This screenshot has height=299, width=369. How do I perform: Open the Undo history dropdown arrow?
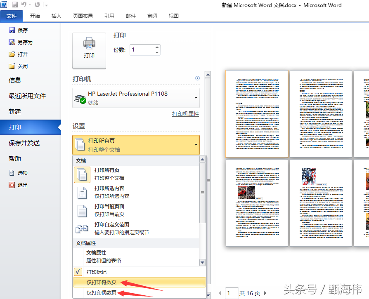coord(30,5)
